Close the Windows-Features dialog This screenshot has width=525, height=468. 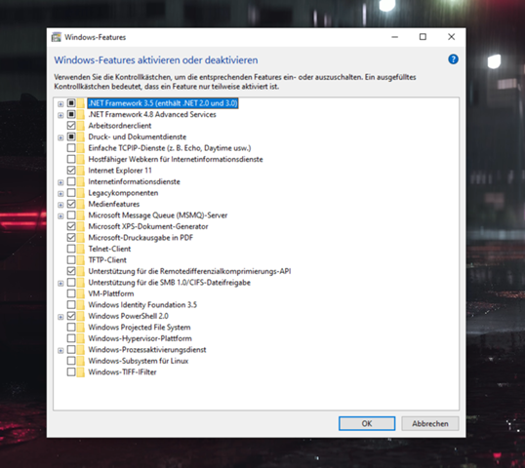coord(452,37)
